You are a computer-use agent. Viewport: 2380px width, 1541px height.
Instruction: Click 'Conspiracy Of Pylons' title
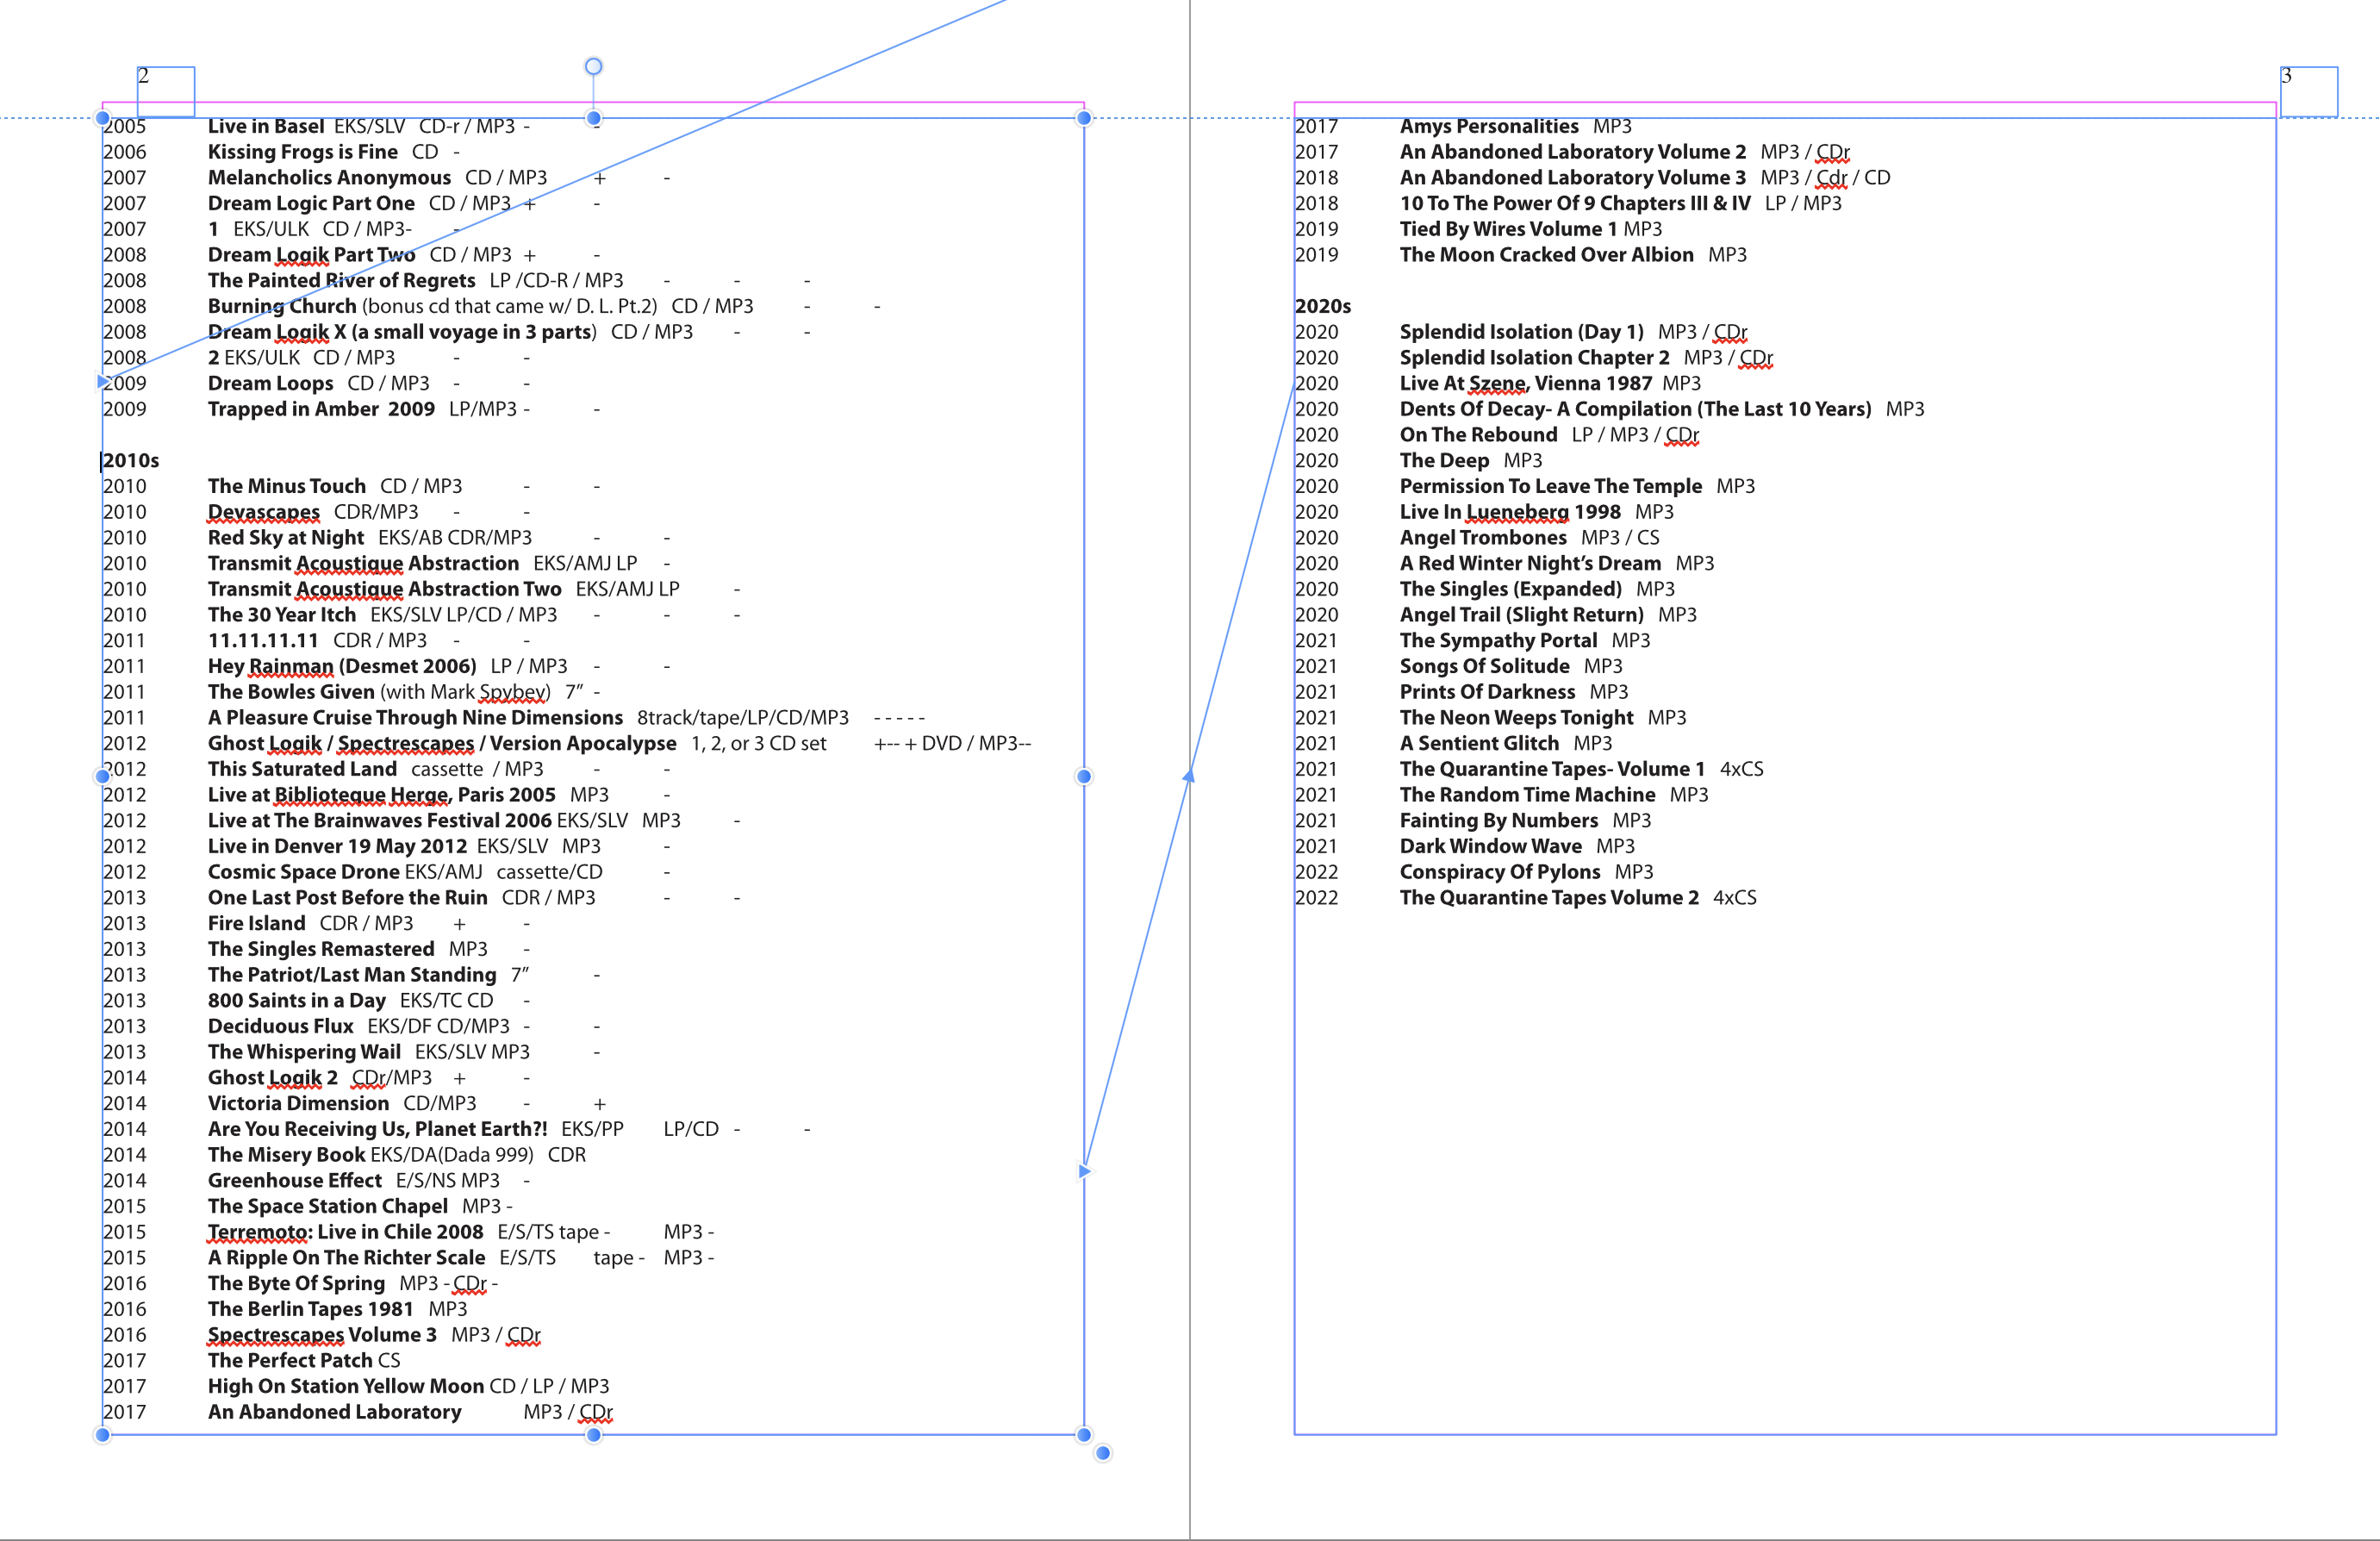pyautogui.click(x=1500, y=872)
